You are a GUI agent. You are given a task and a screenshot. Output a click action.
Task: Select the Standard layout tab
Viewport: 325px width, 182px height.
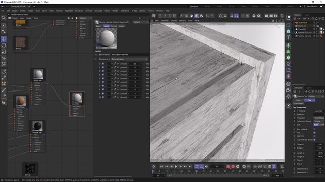coord(194,7)
